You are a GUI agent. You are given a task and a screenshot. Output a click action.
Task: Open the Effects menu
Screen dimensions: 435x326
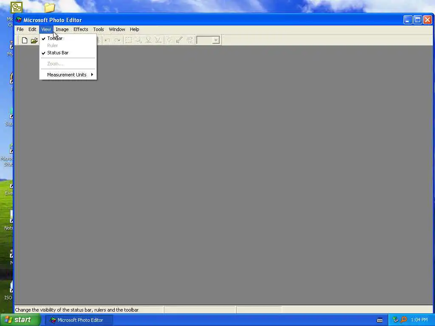81,29
